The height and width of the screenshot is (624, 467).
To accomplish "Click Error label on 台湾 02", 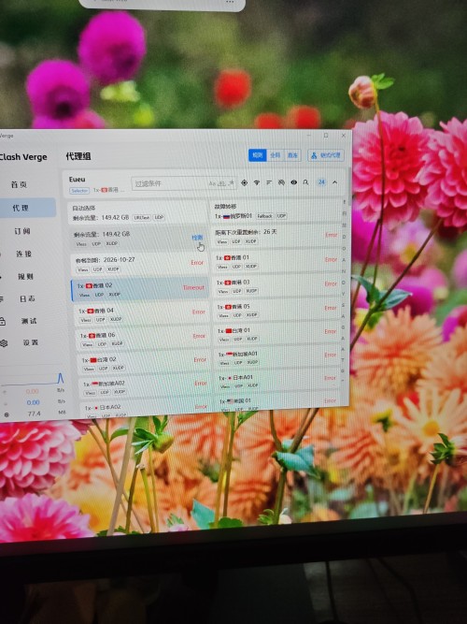I will pyautogui.click(x=200, y=360).
